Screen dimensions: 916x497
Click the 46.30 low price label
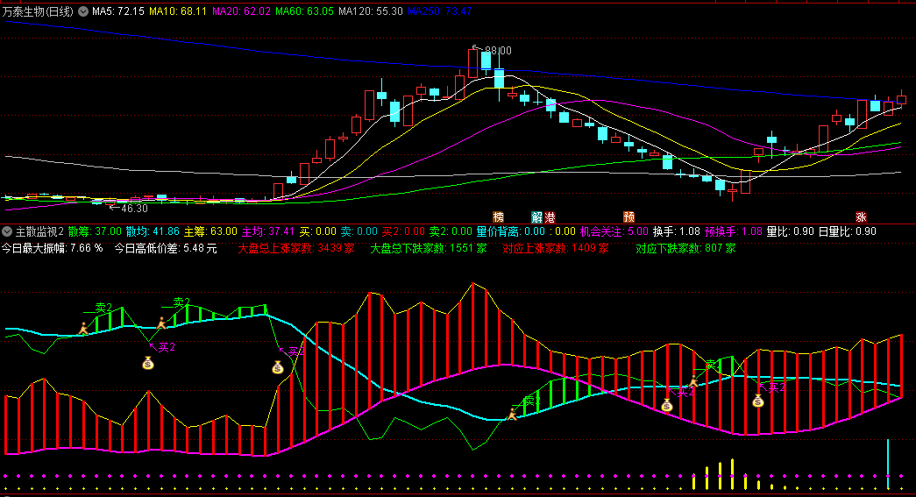(x=134, y=209)
